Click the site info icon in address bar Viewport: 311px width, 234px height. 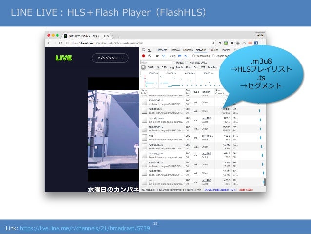click(67, 43)
